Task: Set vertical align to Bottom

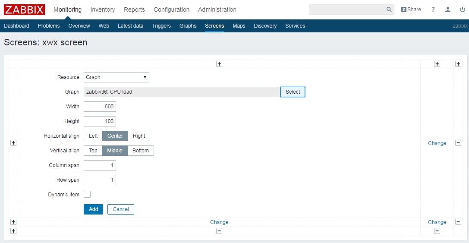Action: click(141, 151)
